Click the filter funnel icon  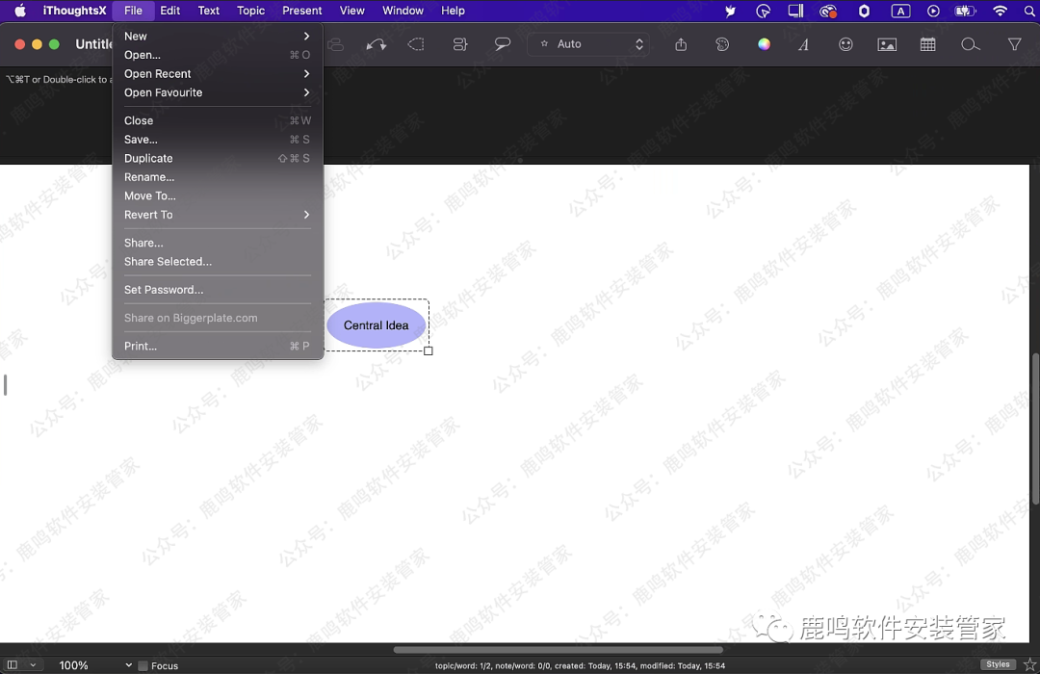tap(1014, 44)
